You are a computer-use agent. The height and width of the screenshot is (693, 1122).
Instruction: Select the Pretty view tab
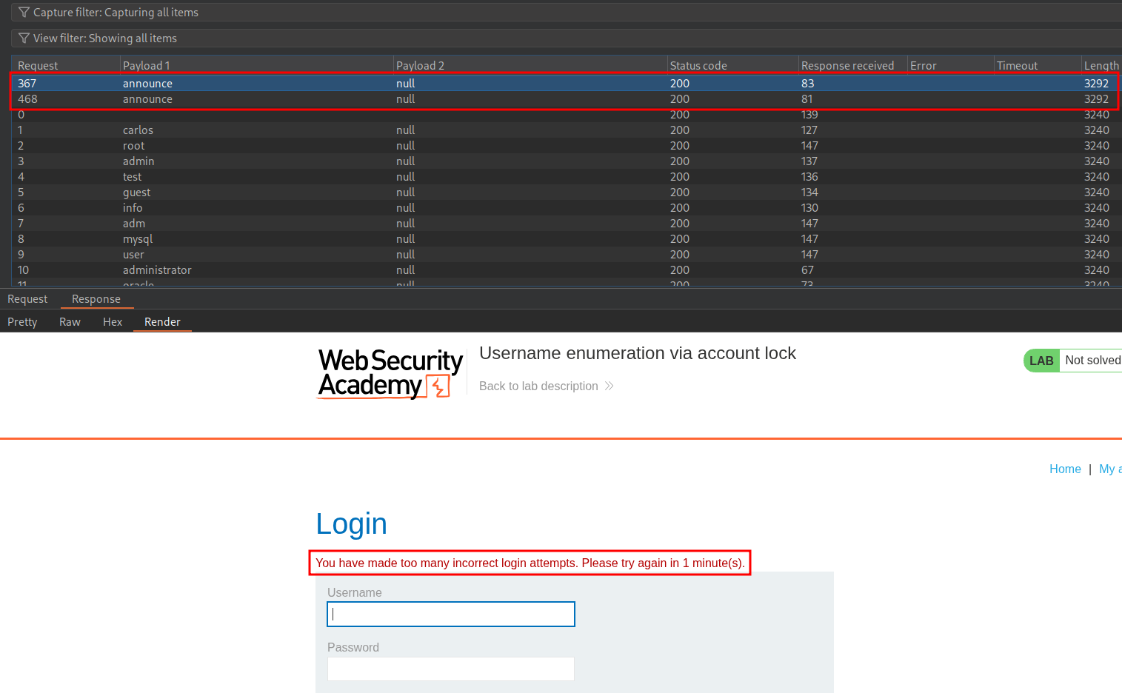(x=22, y=322)
